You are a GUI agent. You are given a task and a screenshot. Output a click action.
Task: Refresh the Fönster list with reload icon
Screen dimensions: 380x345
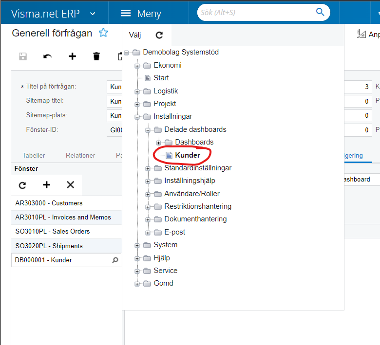[x=22, y=185]
